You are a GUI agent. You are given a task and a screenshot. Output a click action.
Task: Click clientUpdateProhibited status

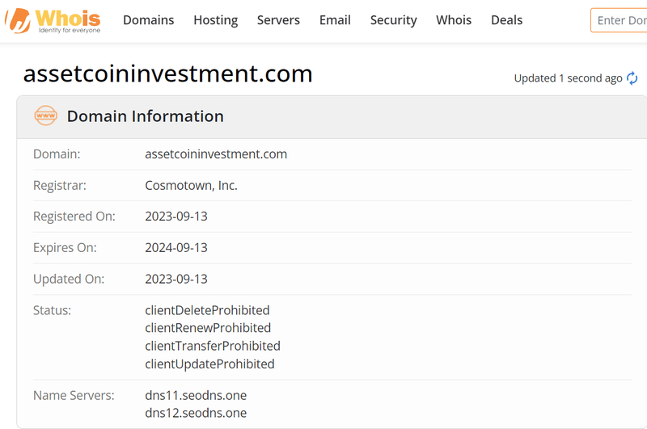(x=209, y=364)
